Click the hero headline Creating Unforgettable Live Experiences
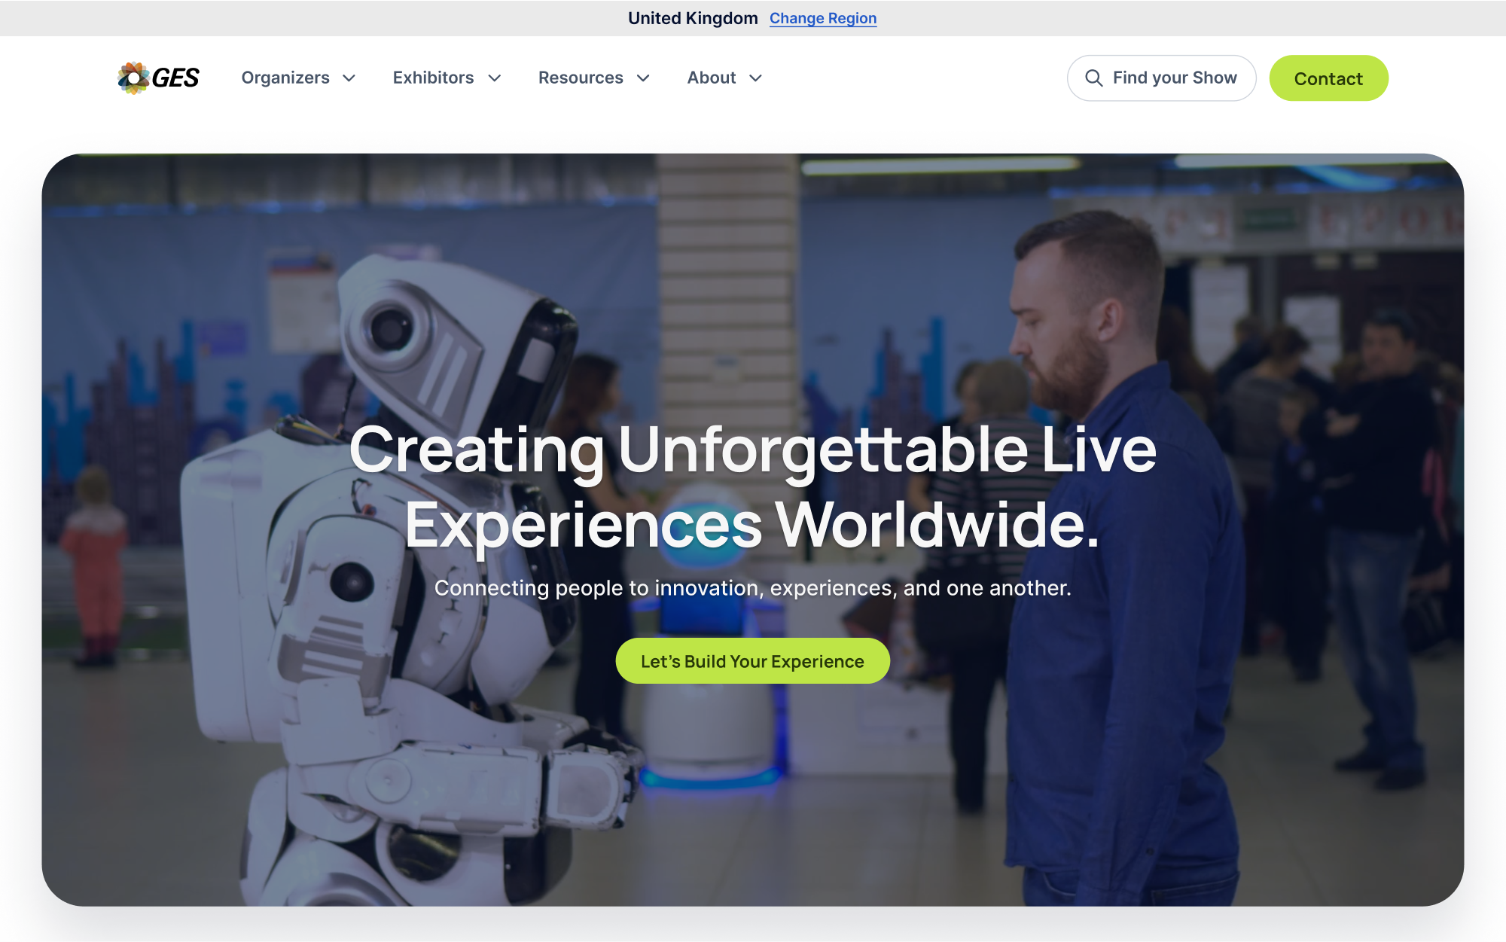1506x942 pixels. click(752, 487)
